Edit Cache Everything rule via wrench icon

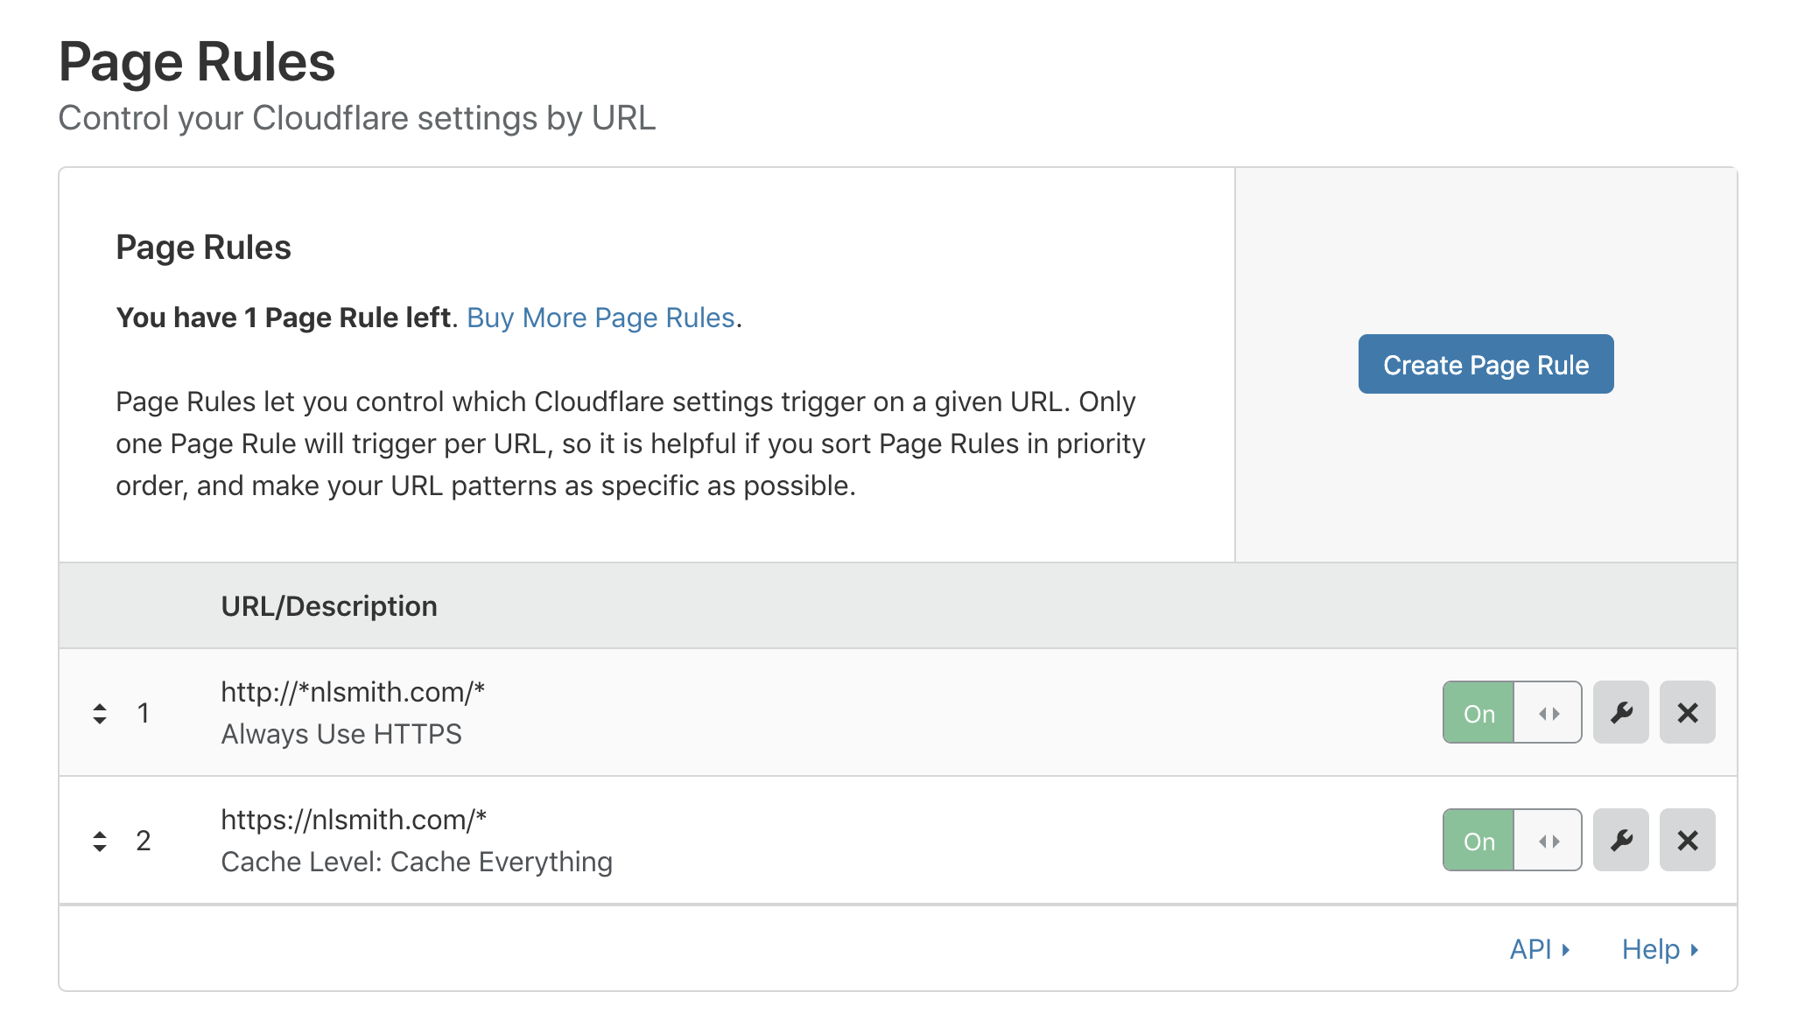[x=1620, y=841]
